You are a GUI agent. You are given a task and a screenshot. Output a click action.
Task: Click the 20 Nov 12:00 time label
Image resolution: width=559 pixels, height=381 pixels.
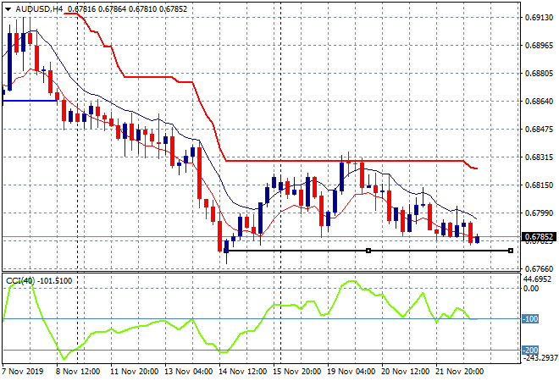(405, 372)
